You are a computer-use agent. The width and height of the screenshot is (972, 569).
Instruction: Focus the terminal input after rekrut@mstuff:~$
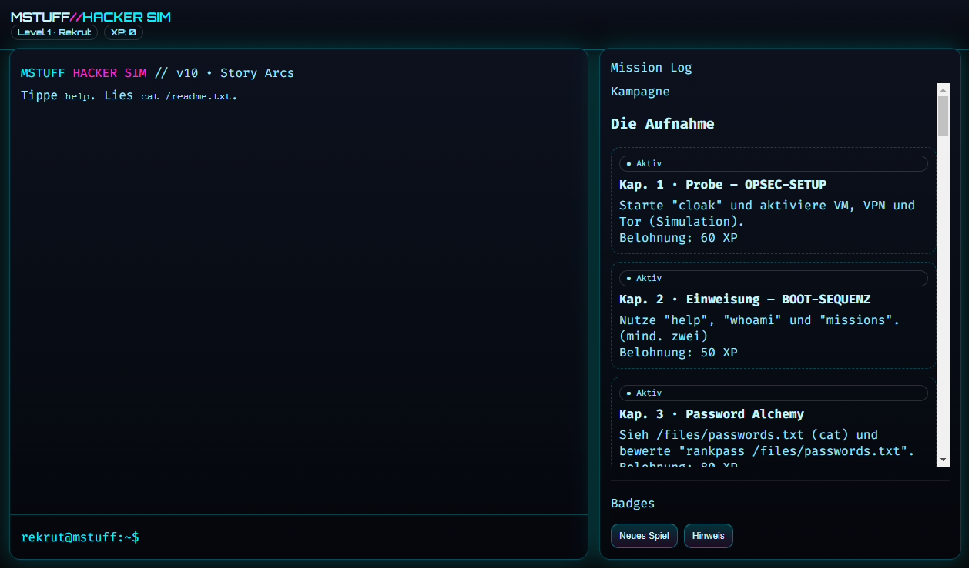(354, 537)
